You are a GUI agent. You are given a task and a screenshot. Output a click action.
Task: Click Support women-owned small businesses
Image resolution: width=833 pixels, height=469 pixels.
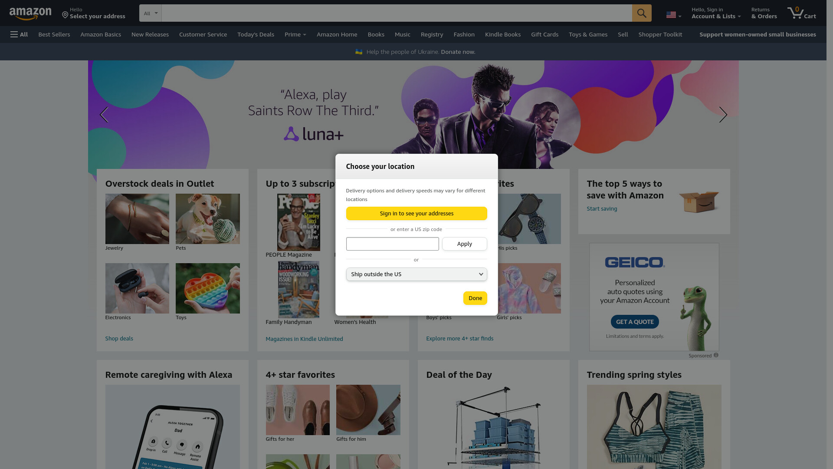coord(758,34)
